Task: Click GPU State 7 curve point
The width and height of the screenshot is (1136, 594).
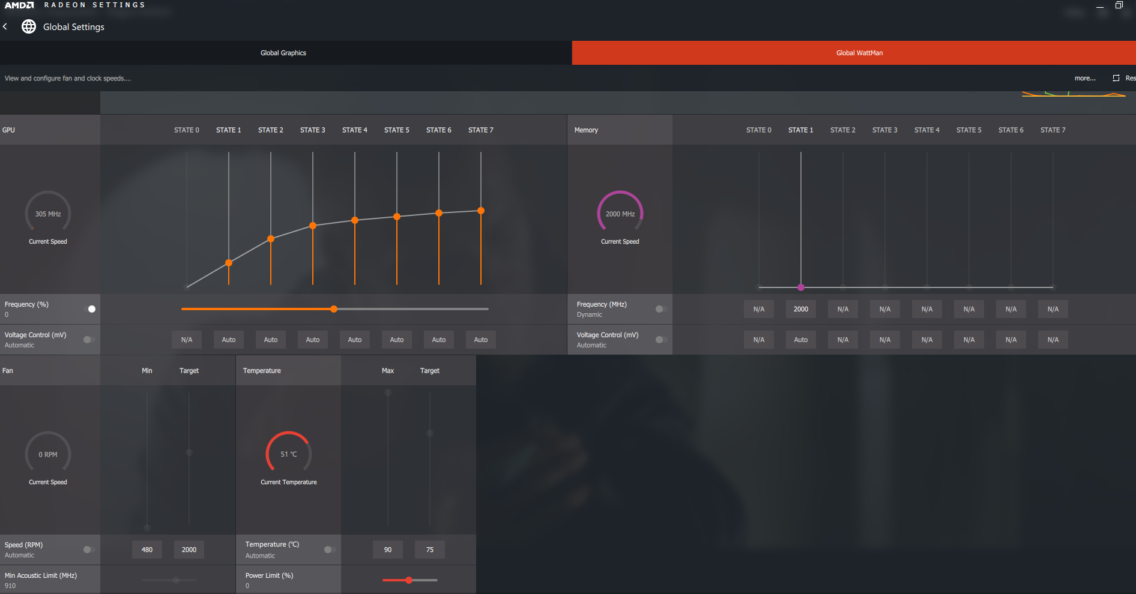Action: 481,211
